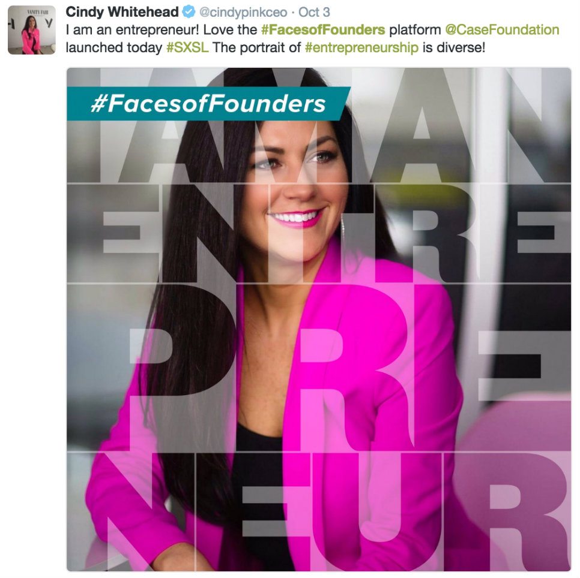Click the words 'is diverse!' in the tweet
The image size is (580, 578).
pyautogui.click(x=453, y=47)
